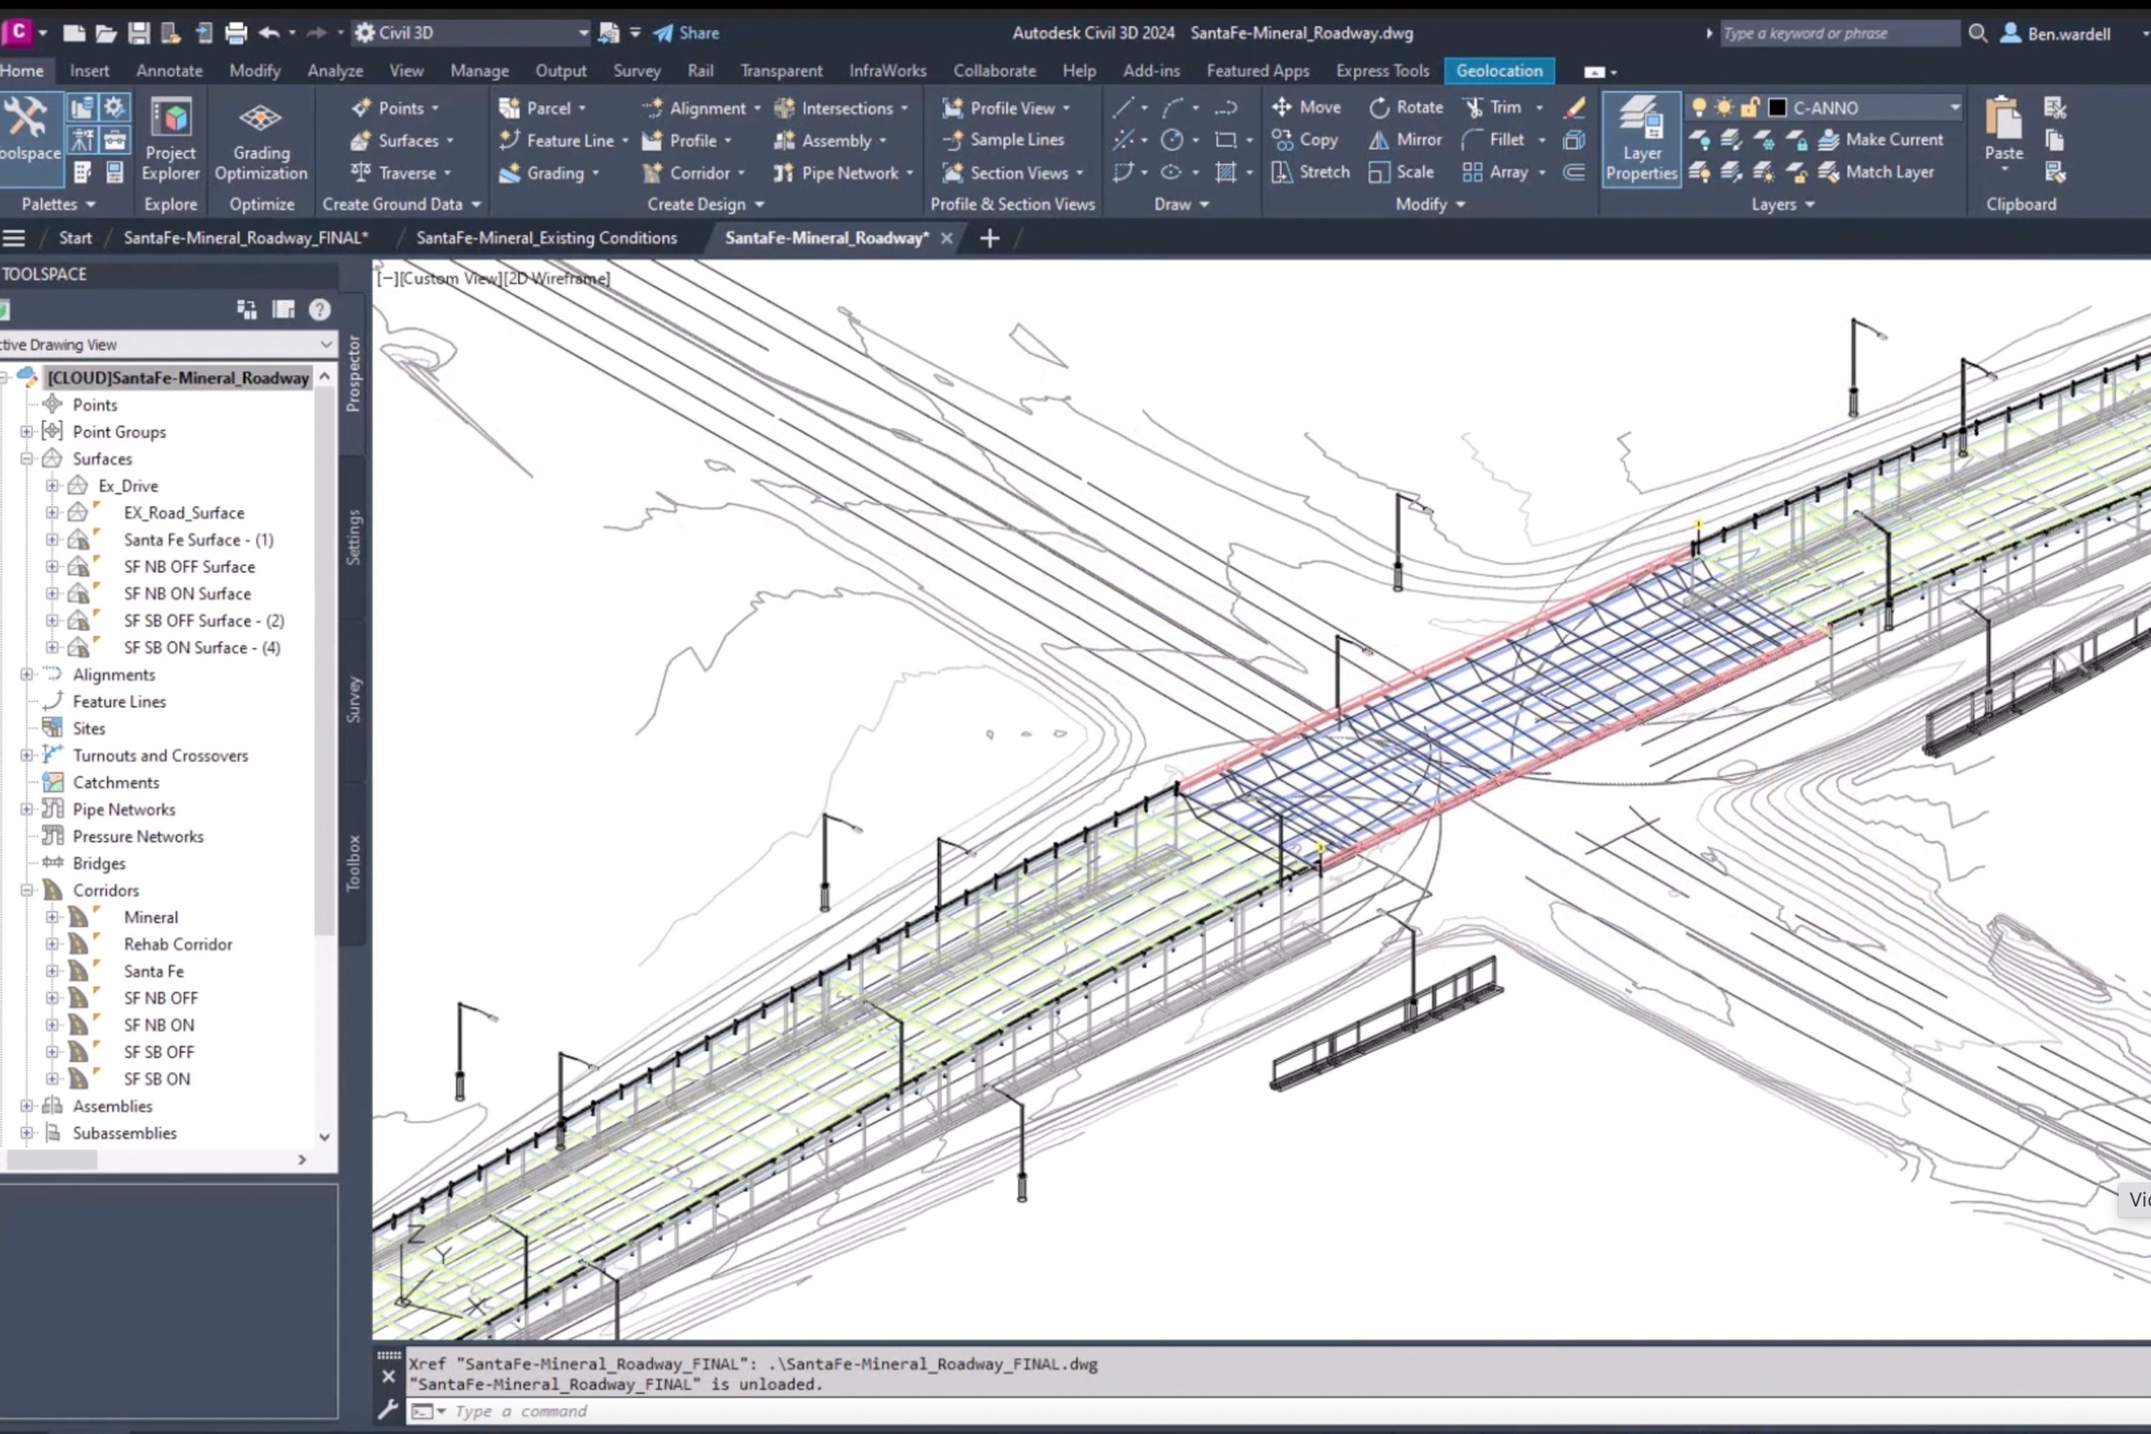Open the Project Explorer tool
The image size is (2151, 1434).
170,139
